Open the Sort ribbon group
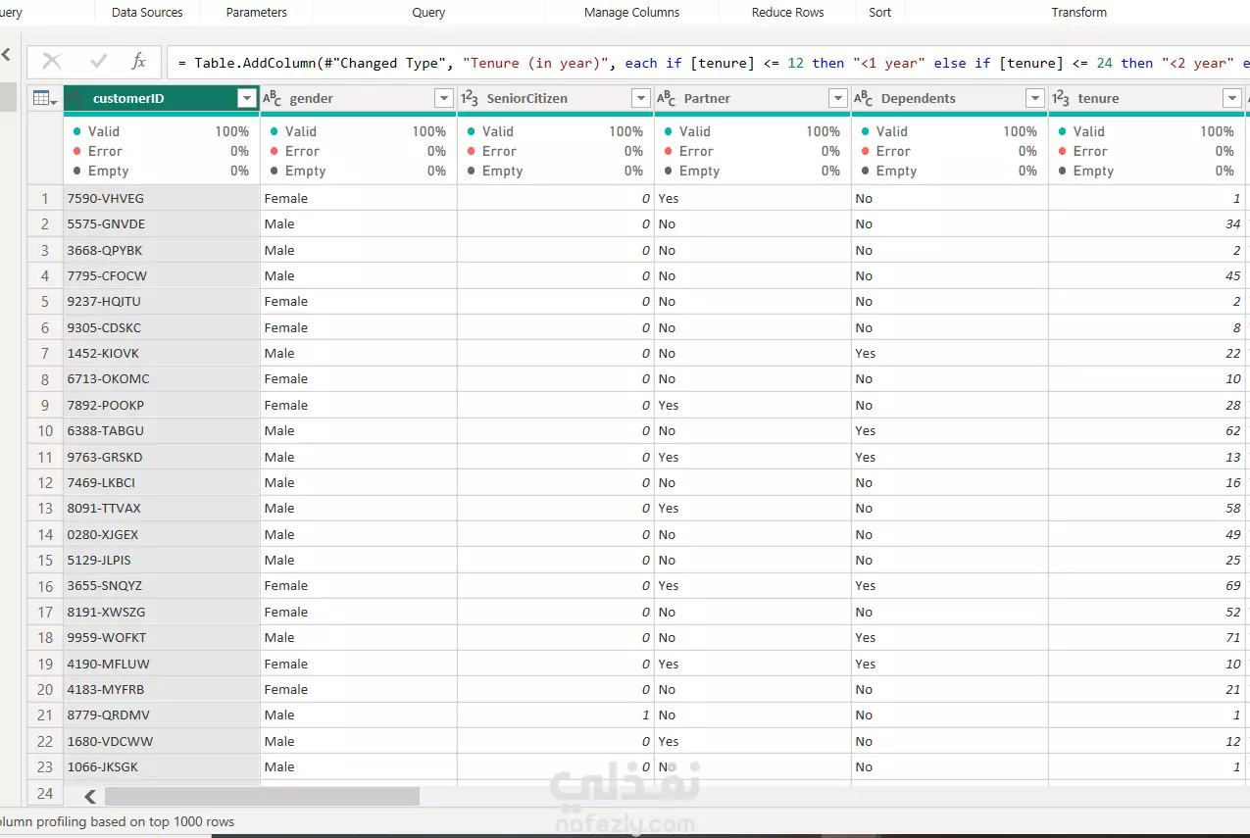 coord(880,13)
